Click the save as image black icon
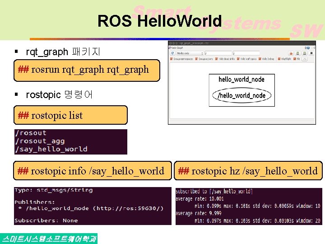325x244 pixels. click(x=311, y=53)
